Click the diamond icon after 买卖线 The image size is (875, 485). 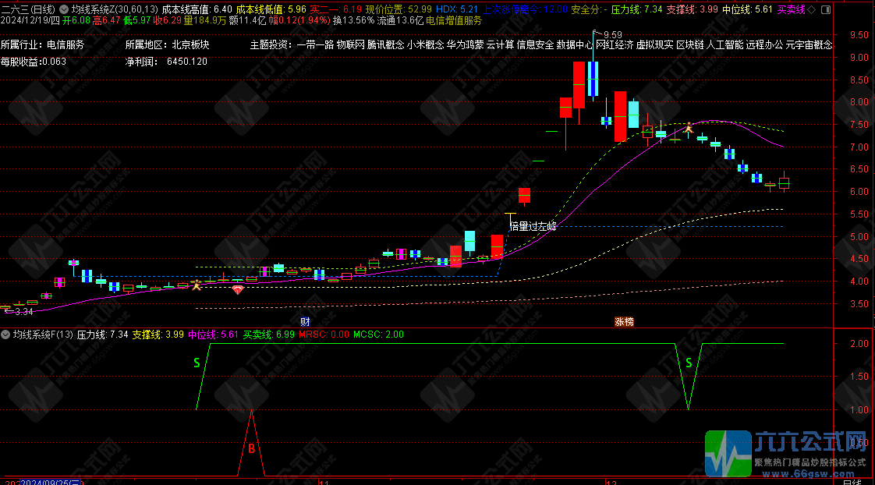point(813,9)
